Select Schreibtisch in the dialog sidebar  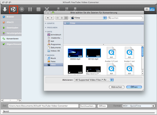click(x=54, y=35)
